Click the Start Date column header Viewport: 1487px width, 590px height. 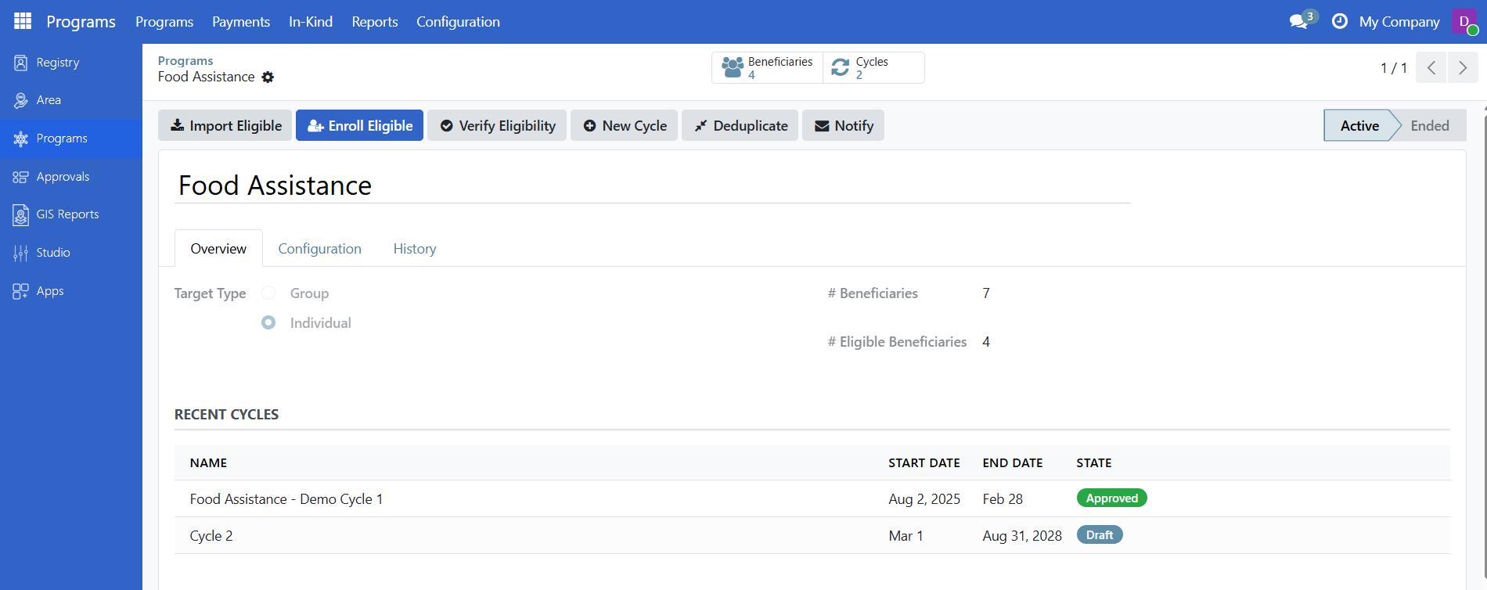(x=924, y=462)
